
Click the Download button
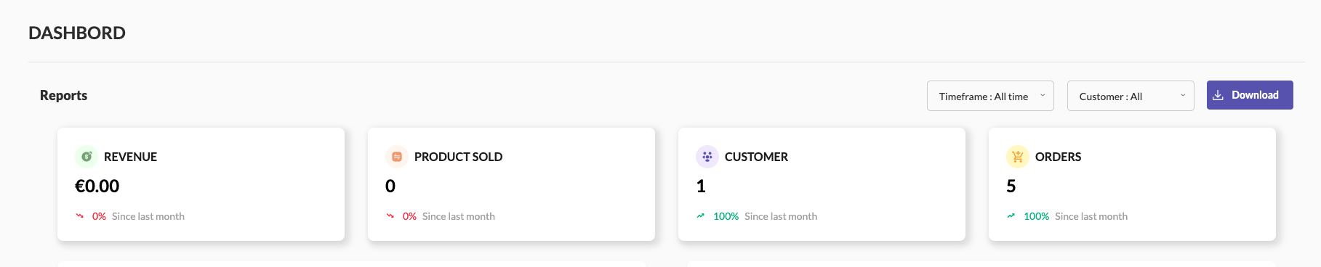click(1250, 95)
